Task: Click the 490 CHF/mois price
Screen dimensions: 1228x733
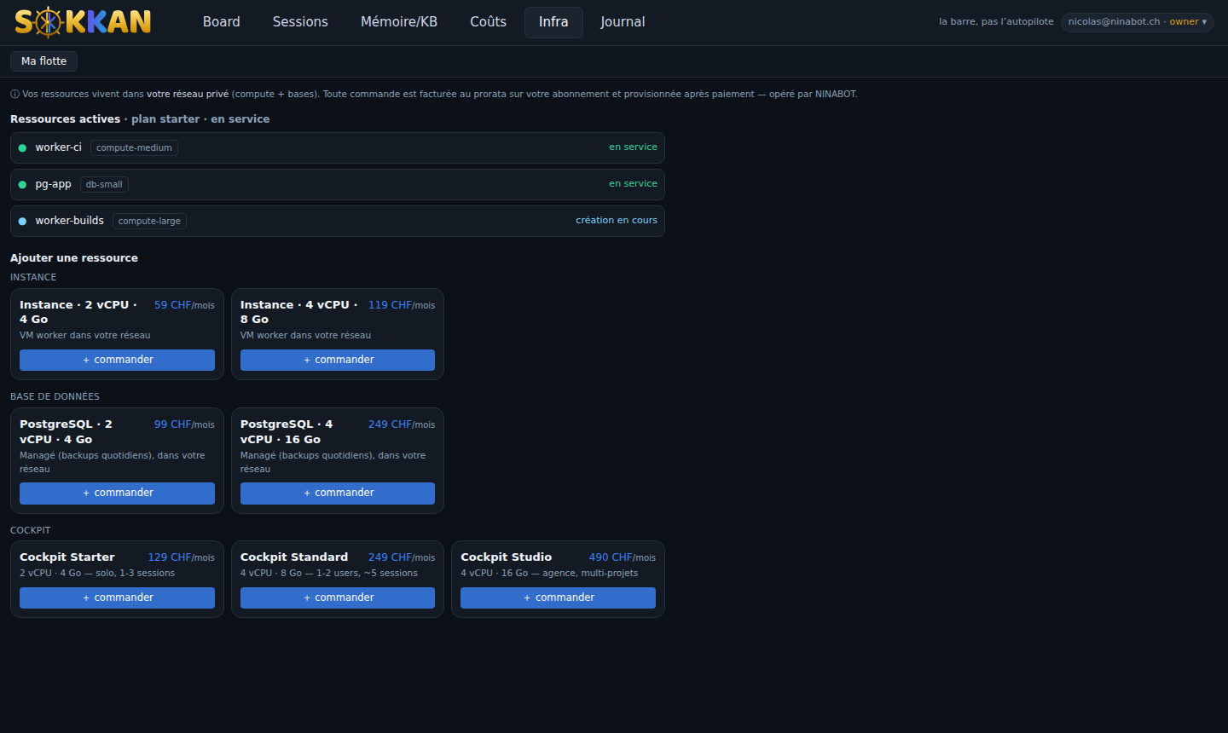Action: [623, 557]
